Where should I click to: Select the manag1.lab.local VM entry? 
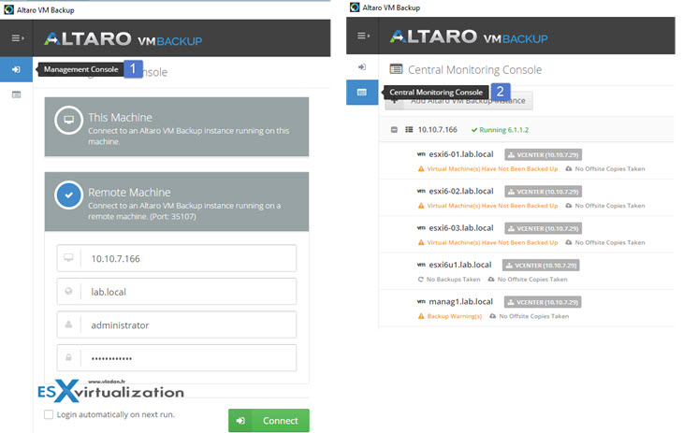pyautogui.click(x=461, y=302)
